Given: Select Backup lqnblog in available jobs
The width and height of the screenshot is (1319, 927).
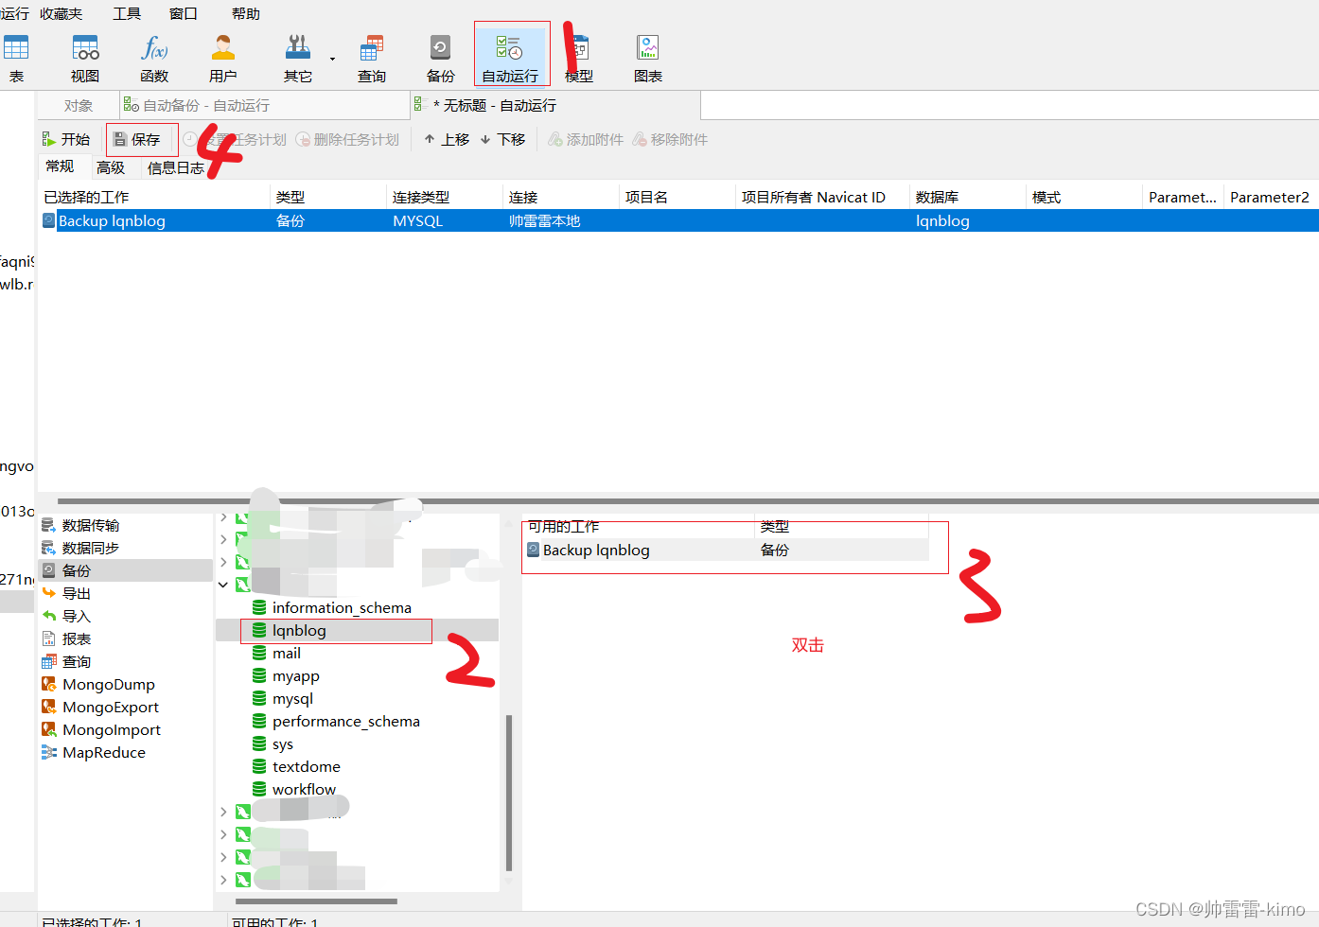Looking at the screenshot, I should coord(726,550).
